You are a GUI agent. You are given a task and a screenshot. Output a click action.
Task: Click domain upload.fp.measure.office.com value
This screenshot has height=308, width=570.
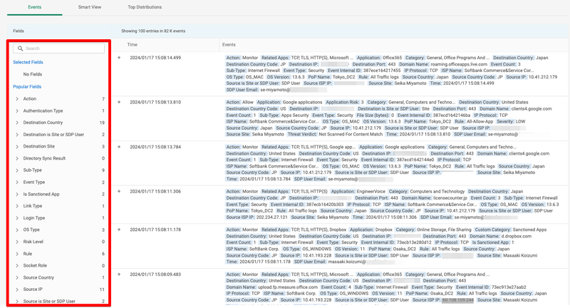288,287
